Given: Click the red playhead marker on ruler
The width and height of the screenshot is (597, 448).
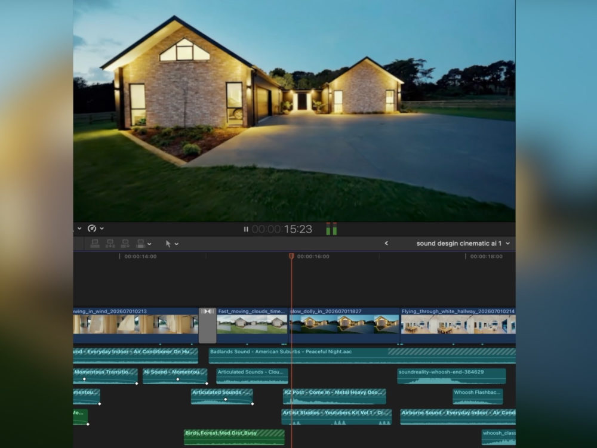Looking at the screenshot, I should (292, 257).
